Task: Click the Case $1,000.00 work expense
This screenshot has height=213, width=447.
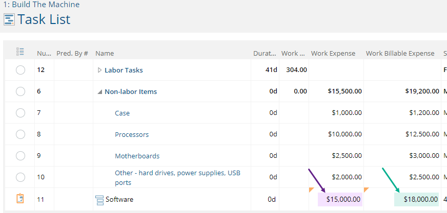Action: (347, 113)
